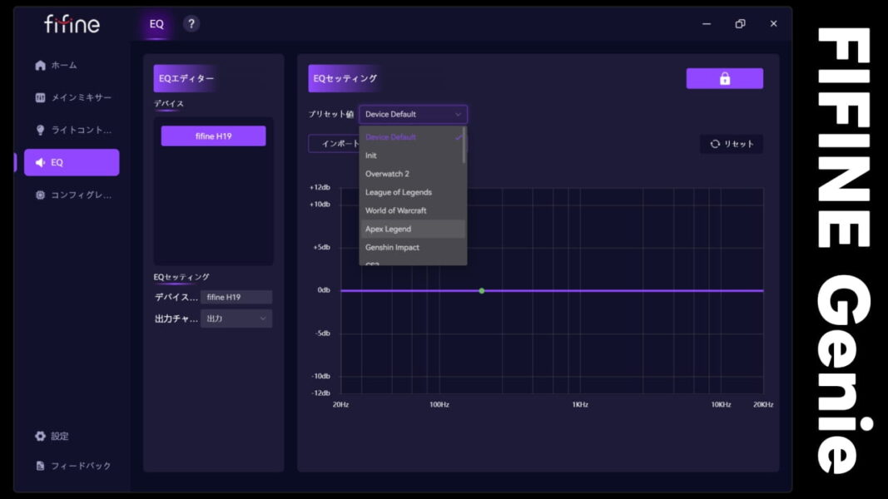Open the プリセット値 preset dropdown
Image resolution: width=888 pixels, height=499 pixels.
pos(413,114)
